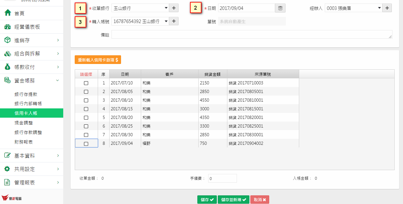Tick the checkbox for row 3 銷貨 20170810001

click(x=86, y=100)
